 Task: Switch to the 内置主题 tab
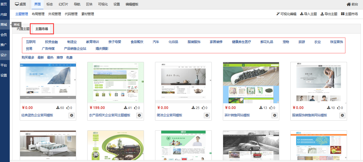click(23, 29)
